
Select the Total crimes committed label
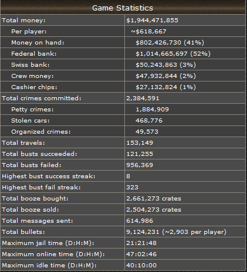pos(42,98)
